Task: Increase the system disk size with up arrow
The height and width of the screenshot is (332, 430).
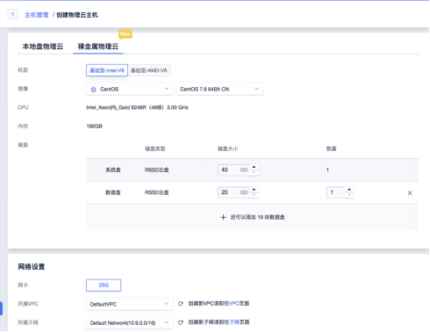Action: click(254, 167)
